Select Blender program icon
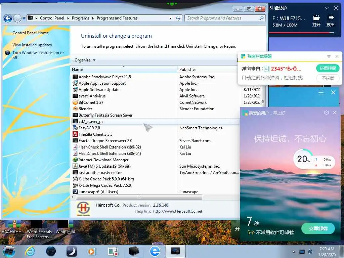 coord(75,109)
